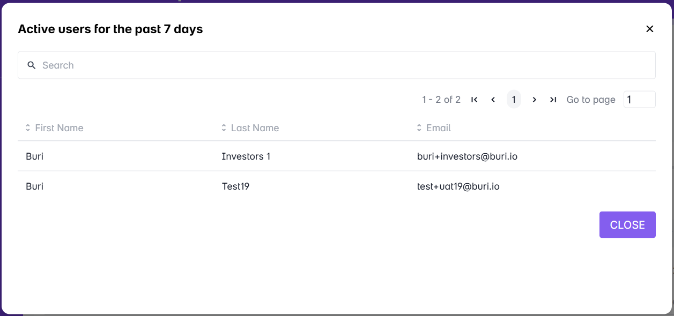Viewport: 674px width, 316px height.
Task: Select the Test19 last name cell
Action: [235, 186]
